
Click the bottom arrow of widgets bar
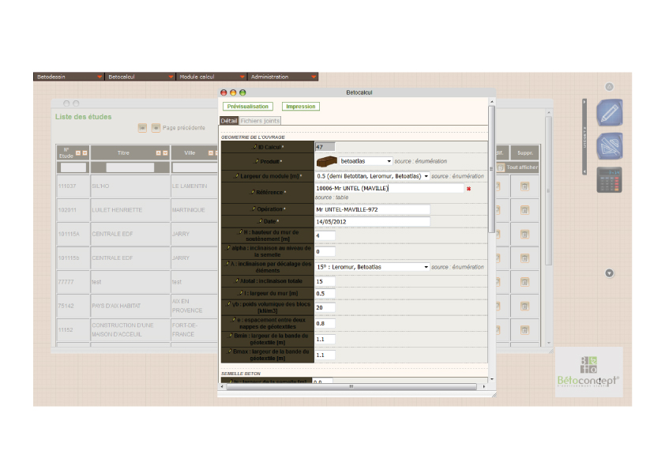(x=584, y=171)
